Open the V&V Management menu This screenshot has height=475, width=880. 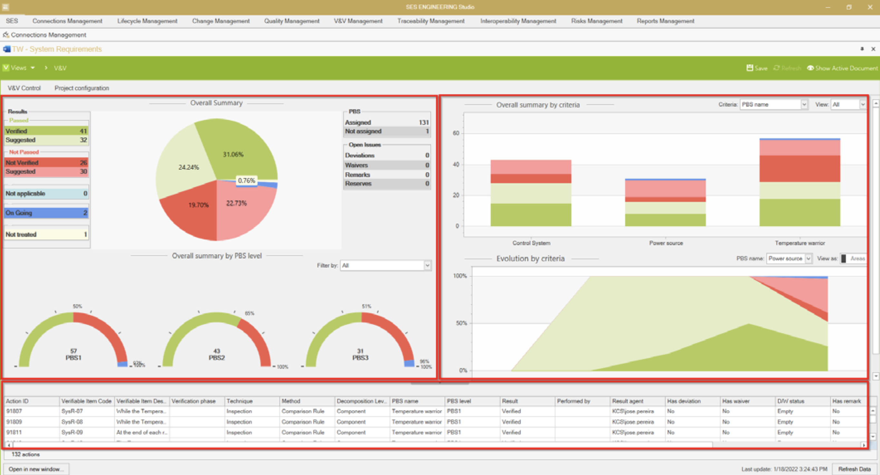click(358, 21)
